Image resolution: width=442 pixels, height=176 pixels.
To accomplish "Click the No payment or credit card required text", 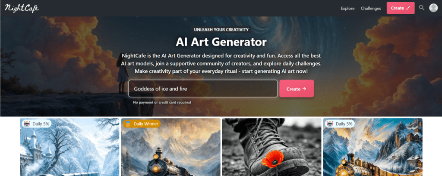I will [162, 102].
